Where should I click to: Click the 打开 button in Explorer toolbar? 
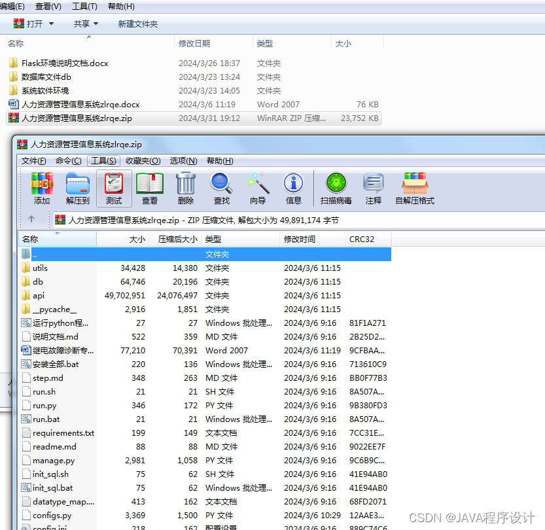29,24
